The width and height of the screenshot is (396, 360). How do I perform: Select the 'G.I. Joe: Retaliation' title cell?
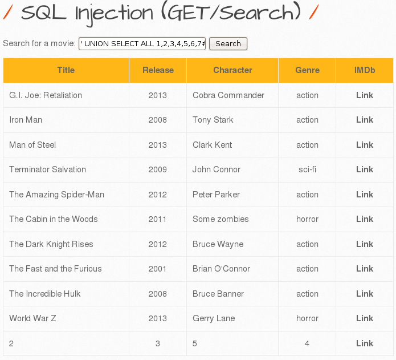pos(66,95)
